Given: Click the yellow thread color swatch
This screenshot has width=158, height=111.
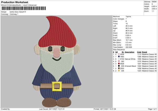Looking at the screenshot, I should click(x=119, y=71).
